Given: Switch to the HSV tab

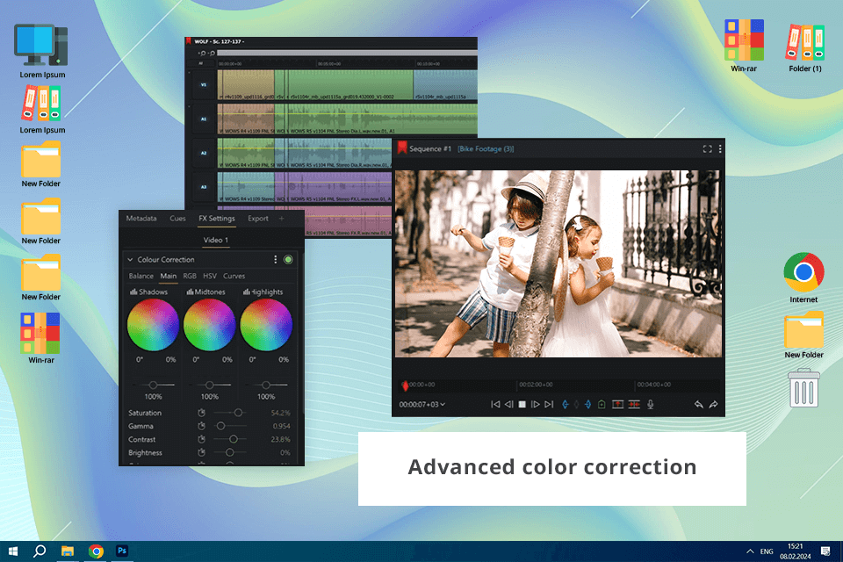Looking at the screenshot, I should pos(210,276).
